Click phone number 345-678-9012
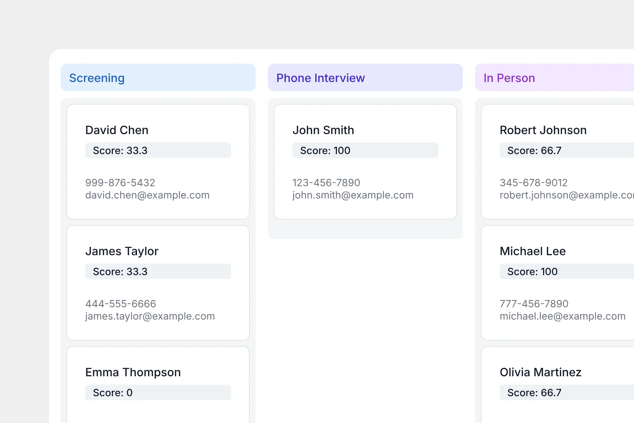Screen dimensions: 634x423 point(533,183)
